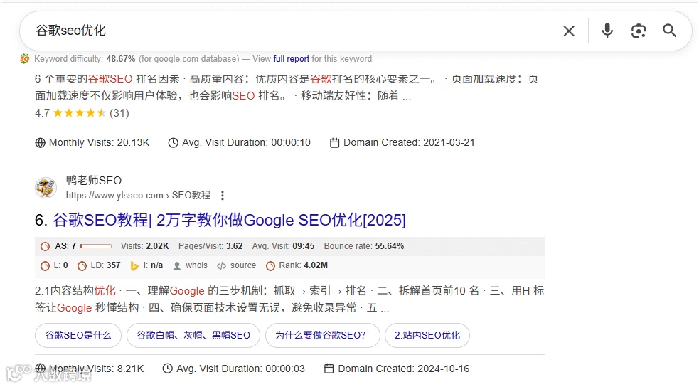The image size is (699, 387).
Task: Click the 鸭老师SEO site name
Action: point(94,180)
